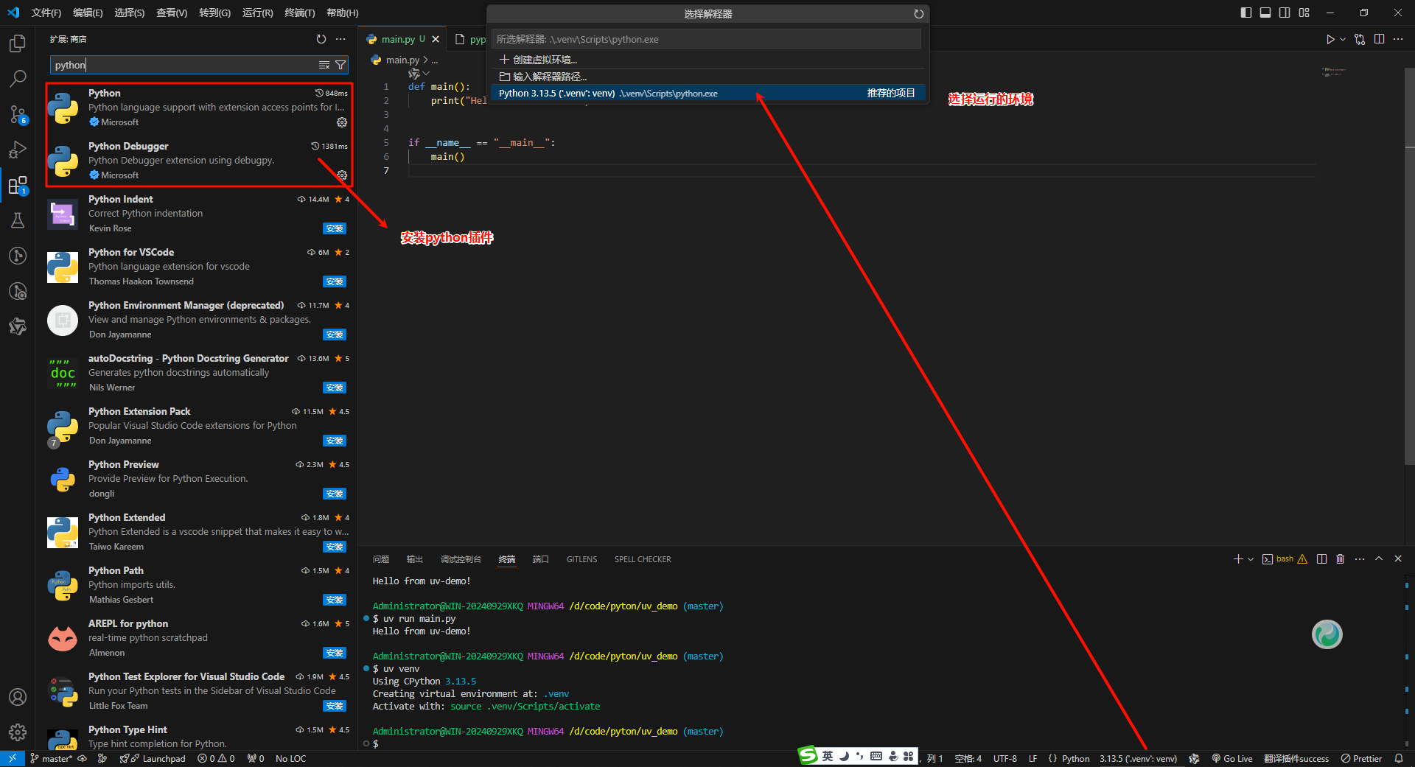Open 查看(V) menu

click(172, 13)
